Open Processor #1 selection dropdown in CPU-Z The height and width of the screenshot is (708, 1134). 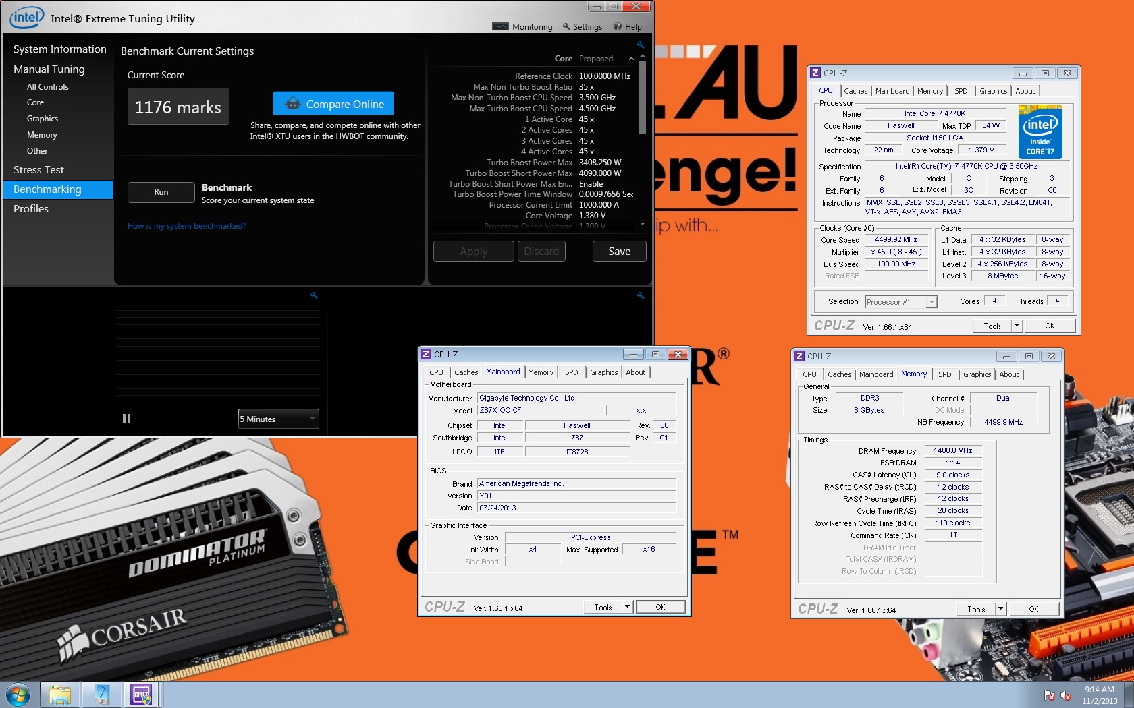900,302
